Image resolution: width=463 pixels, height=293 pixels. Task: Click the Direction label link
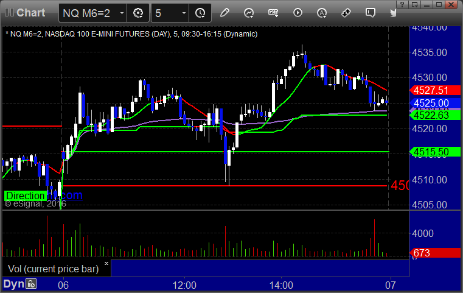[26, 196]
